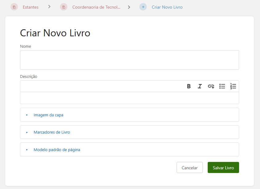Viewport: 260px width, 189px height.
Task: Expand the Marcadores de Livro section
Action: 130,132
